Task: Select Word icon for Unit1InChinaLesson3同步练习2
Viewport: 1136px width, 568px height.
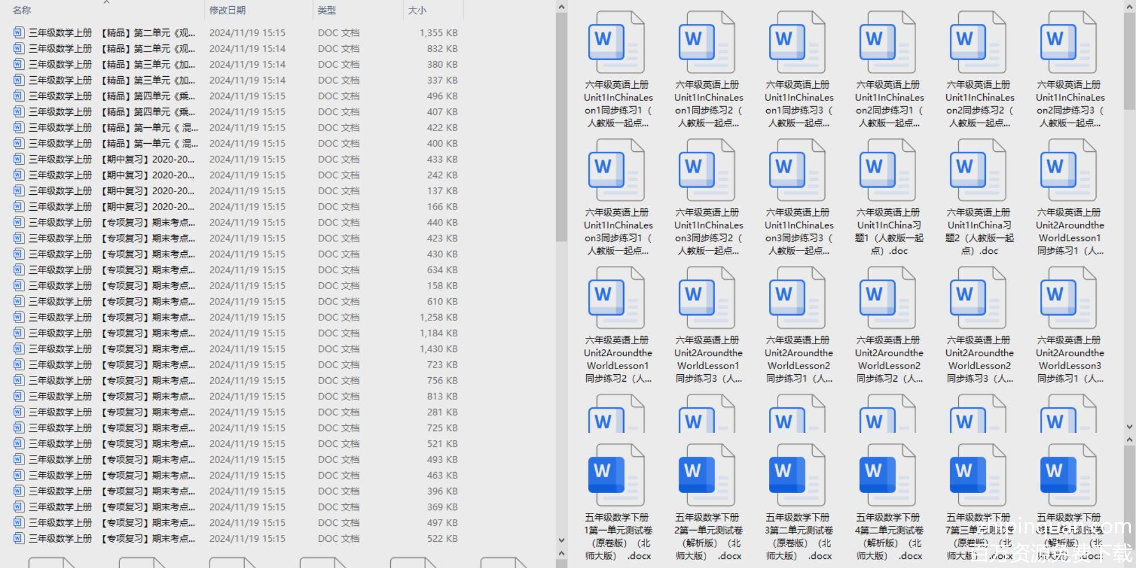Action: coord(707,170)
